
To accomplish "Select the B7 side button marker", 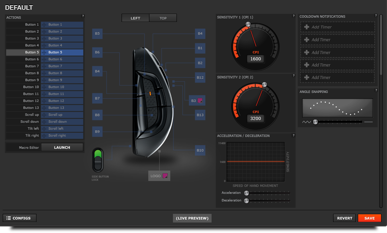I will coord(97,98).
